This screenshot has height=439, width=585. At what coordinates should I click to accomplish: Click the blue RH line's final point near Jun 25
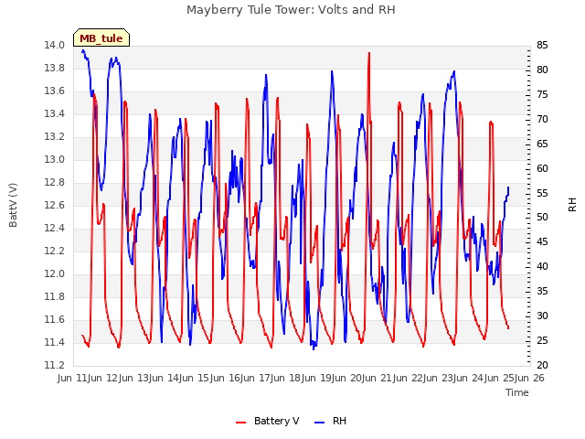(508, 187)
